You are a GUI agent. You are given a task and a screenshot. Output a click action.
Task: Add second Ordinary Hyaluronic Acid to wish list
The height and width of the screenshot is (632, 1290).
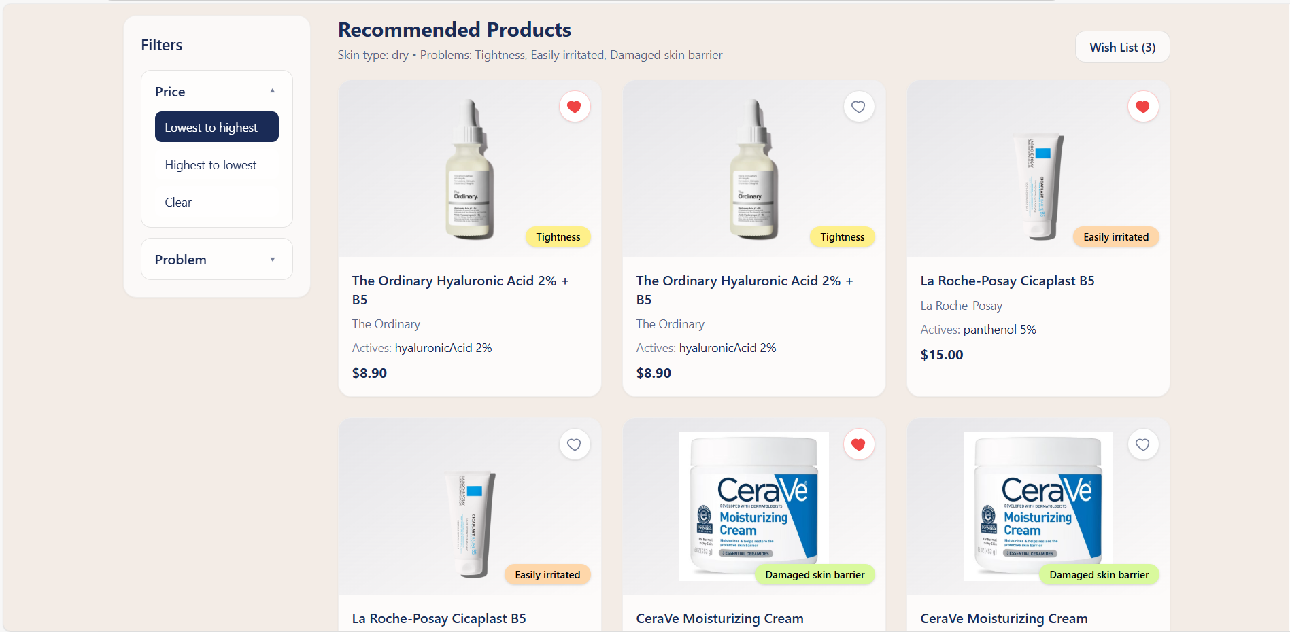[858, 107]
